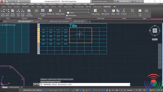Open the Format menu

coord(31,4)
